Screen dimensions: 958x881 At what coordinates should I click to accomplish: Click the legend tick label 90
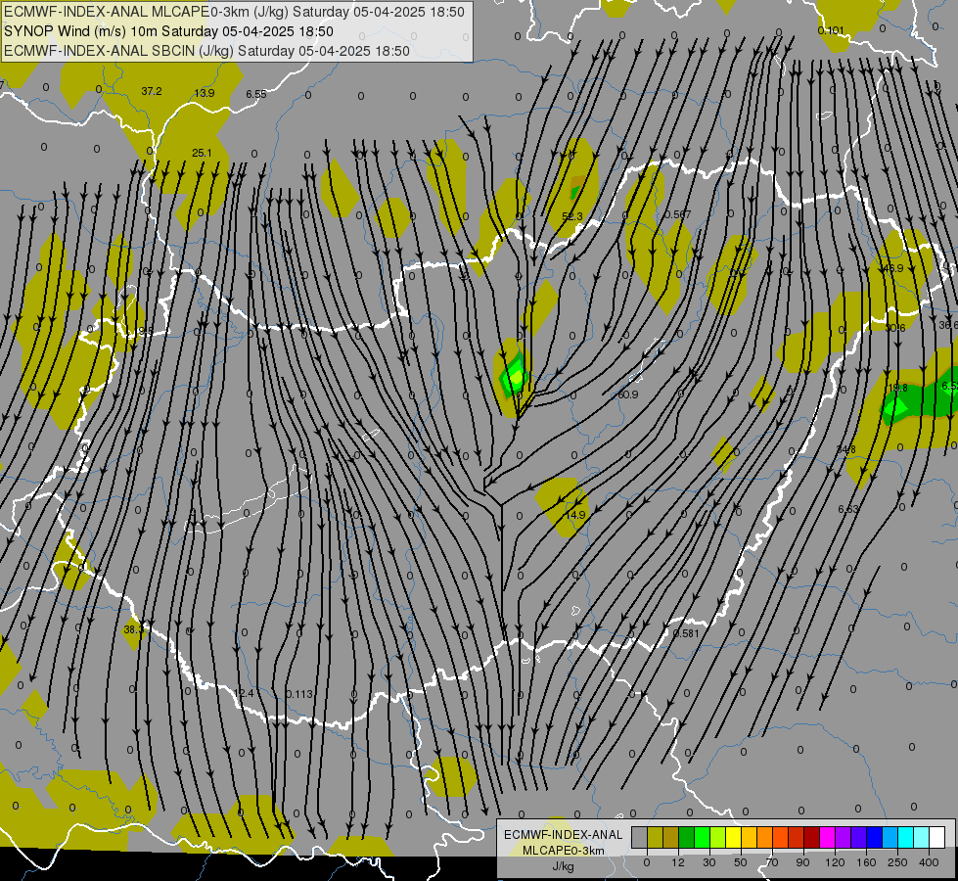point(802,862)
